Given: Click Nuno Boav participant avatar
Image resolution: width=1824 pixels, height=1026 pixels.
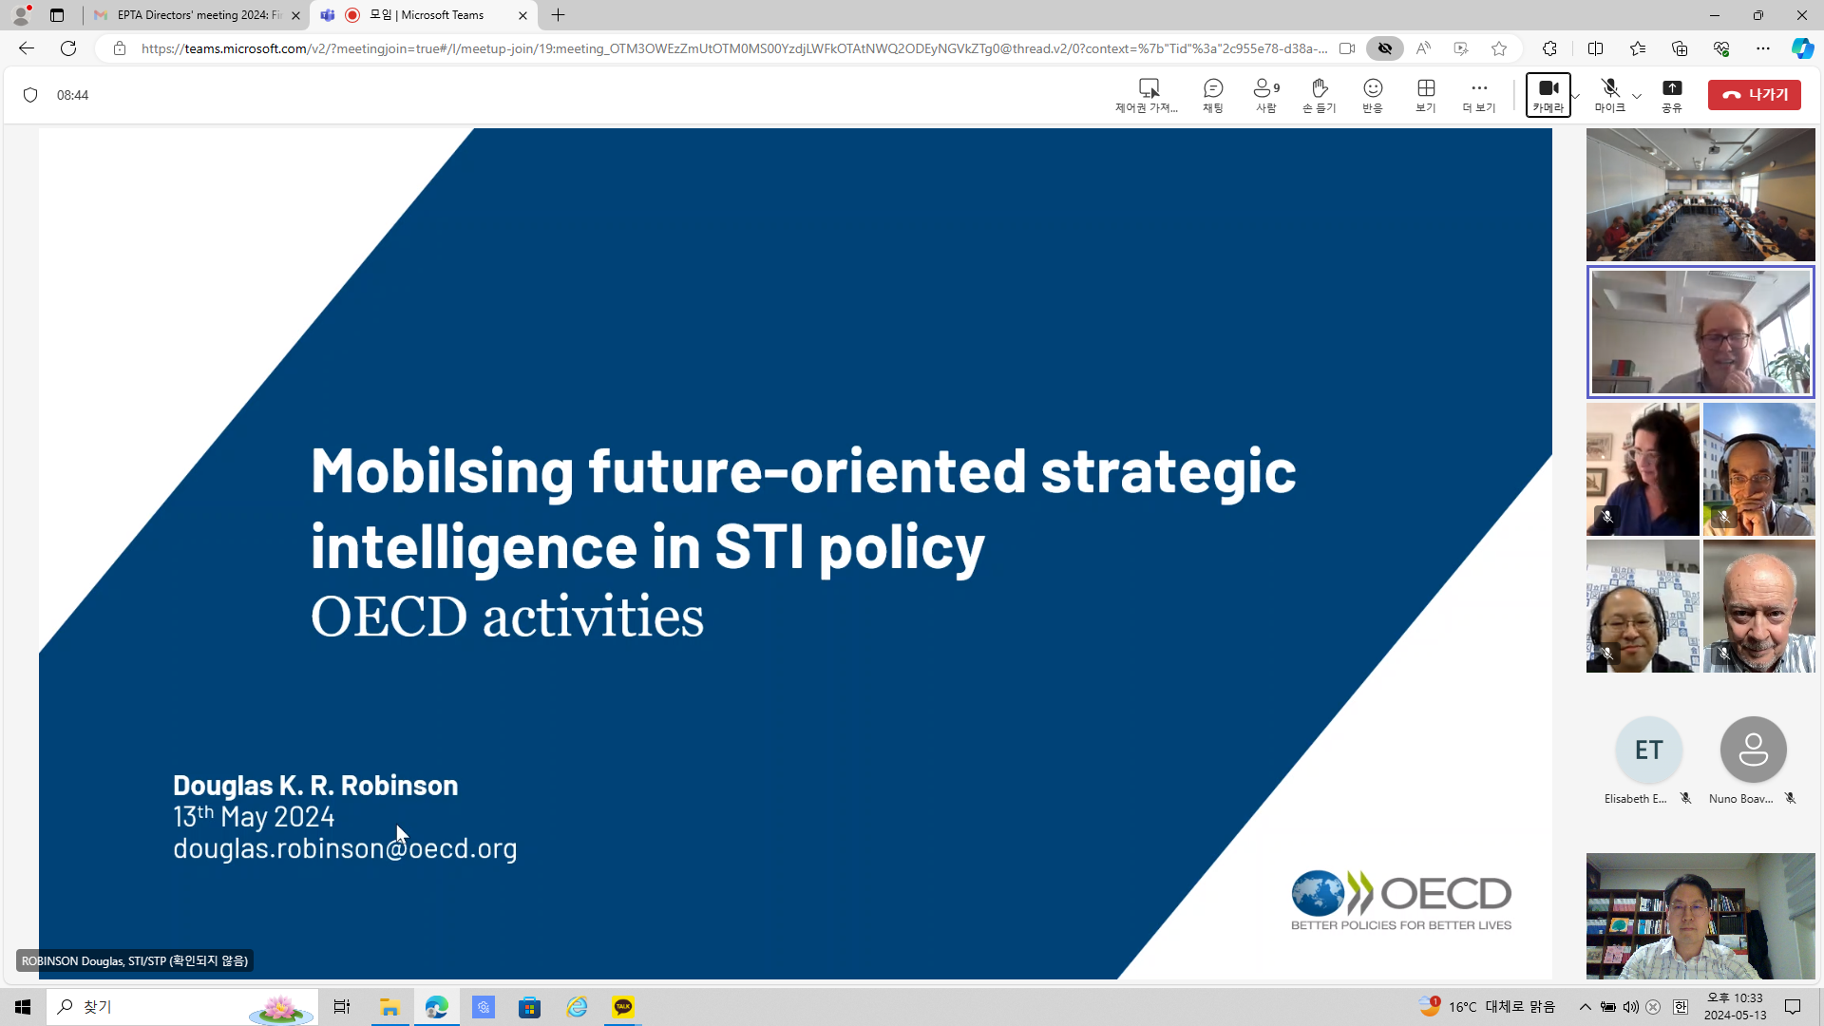Looking at the screenshot, I should pos(1753,750).
